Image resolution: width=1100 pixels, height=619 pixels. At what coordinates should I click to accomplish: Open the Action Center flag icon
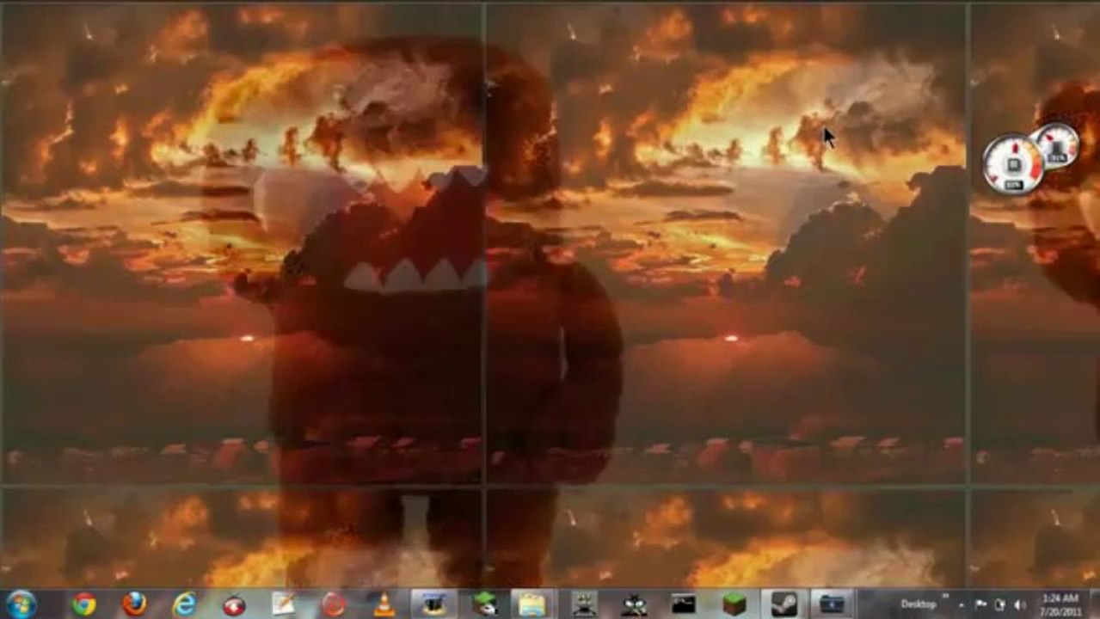click(981, 604)
